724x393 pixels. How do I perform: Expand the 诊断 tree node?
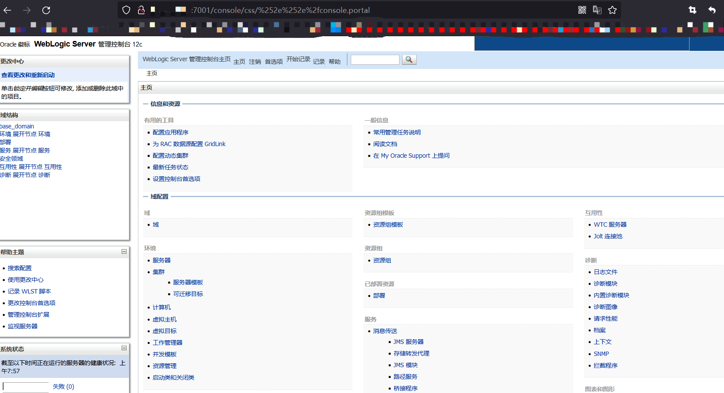25,175
